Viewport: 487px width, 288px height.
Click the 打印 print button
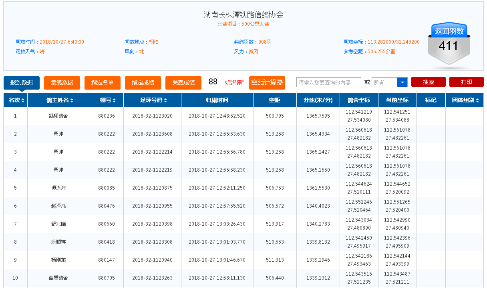point(466,82)
